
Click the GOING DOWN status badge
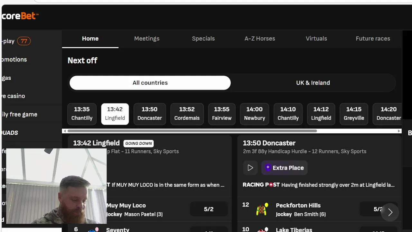(138, 143)
